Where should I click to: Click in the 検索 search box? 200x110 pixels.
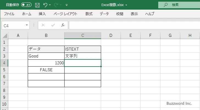click(179, 5)
